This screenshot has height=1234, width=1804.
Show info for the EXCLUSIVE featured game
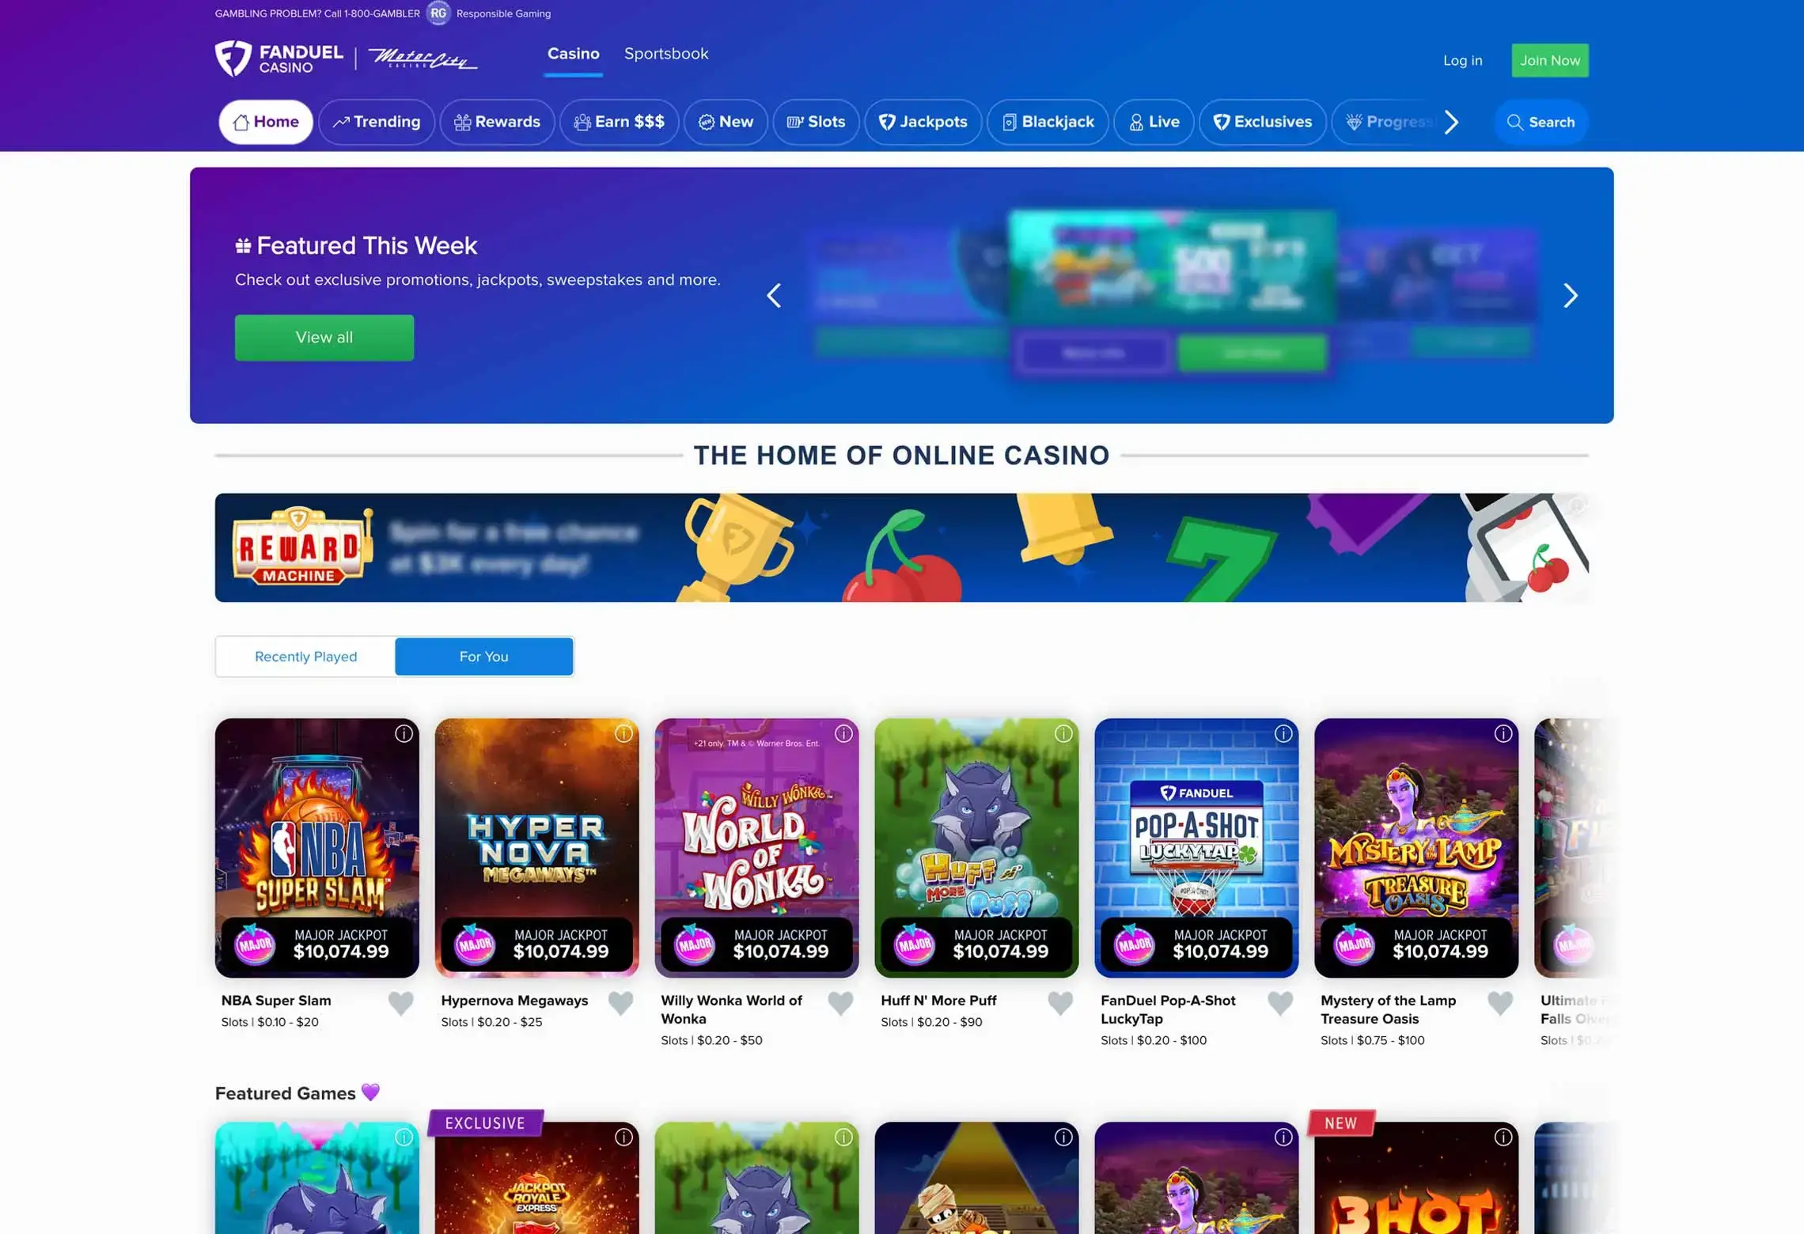tap(623, 1137)
